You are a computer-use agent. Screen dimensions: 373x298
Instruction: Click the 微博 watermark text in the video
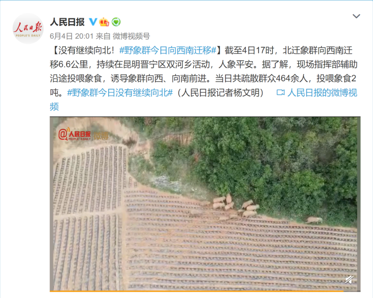(x=101, y=136)
